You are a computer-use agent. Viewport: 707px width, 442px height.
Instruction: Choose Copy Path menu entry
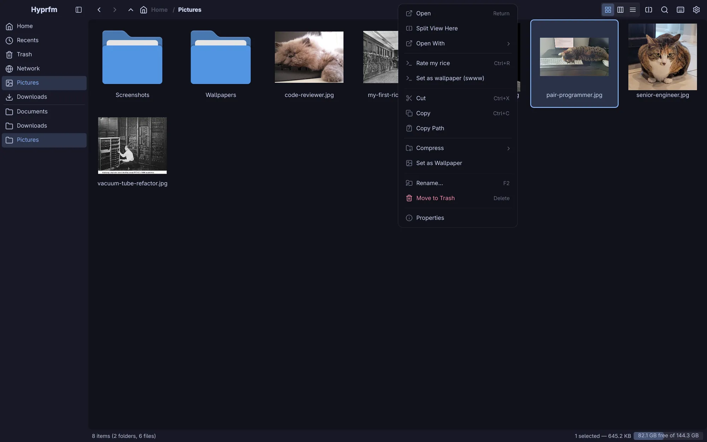pos(457,128)
